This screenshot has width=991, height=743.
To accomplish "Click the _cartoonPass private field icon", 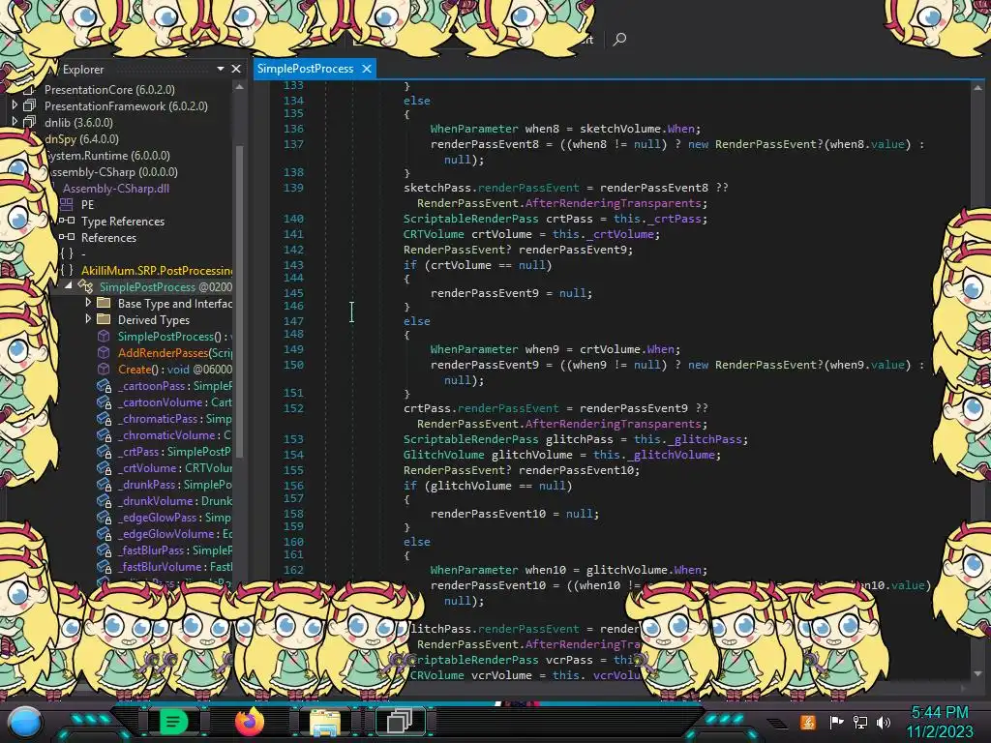I will 104,385.
